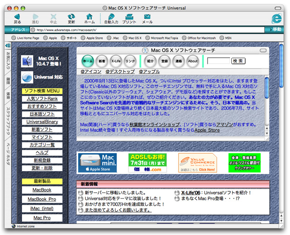Open AutoFill (自動入力) in the toolbar

pos(111,17)
